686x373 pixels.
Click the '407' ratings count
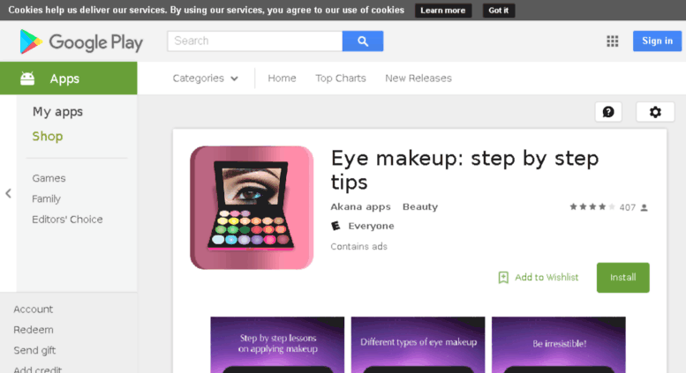click(628, 207)
